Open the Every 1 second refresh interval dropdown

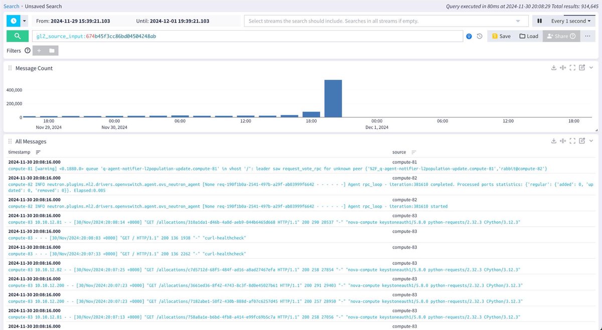[571, 21]
